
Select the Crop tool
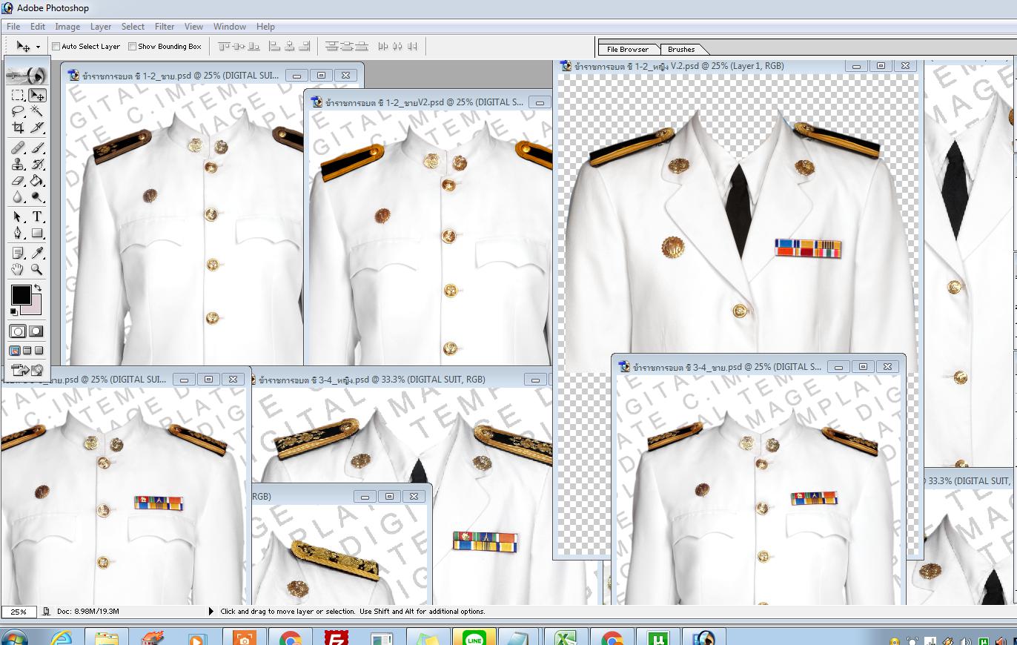pyautogui.click(x=18, y=127)
